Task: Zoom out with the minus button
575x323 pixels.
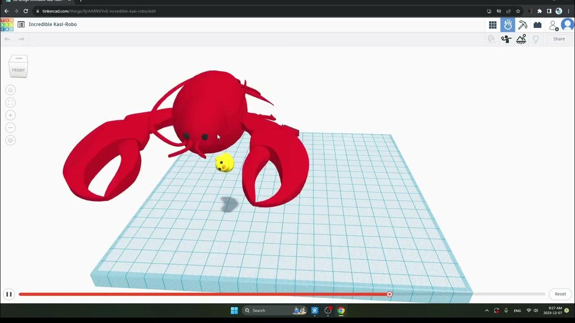Action: (x=10, y=128)
